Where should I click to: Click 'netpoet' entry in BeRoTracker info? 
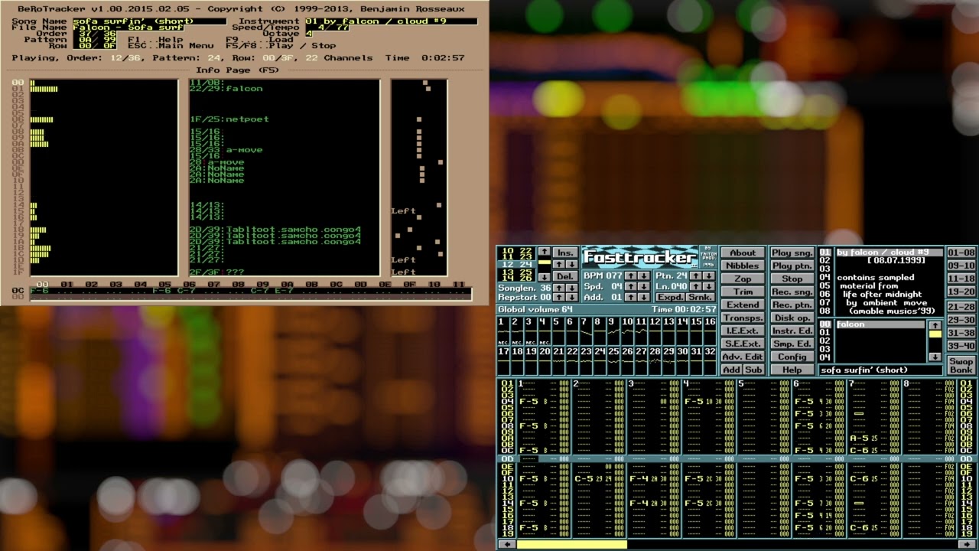coord(247,119)
